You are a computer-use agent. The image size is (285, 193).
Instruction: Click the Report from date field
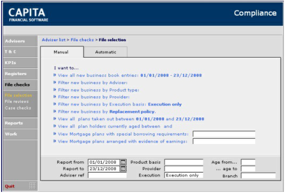pos(104,162)
